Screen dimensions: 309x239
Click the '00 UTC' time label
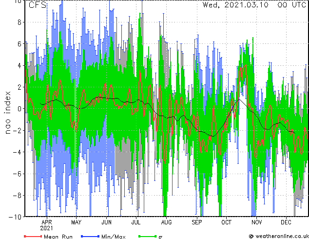tap(292, 5)
